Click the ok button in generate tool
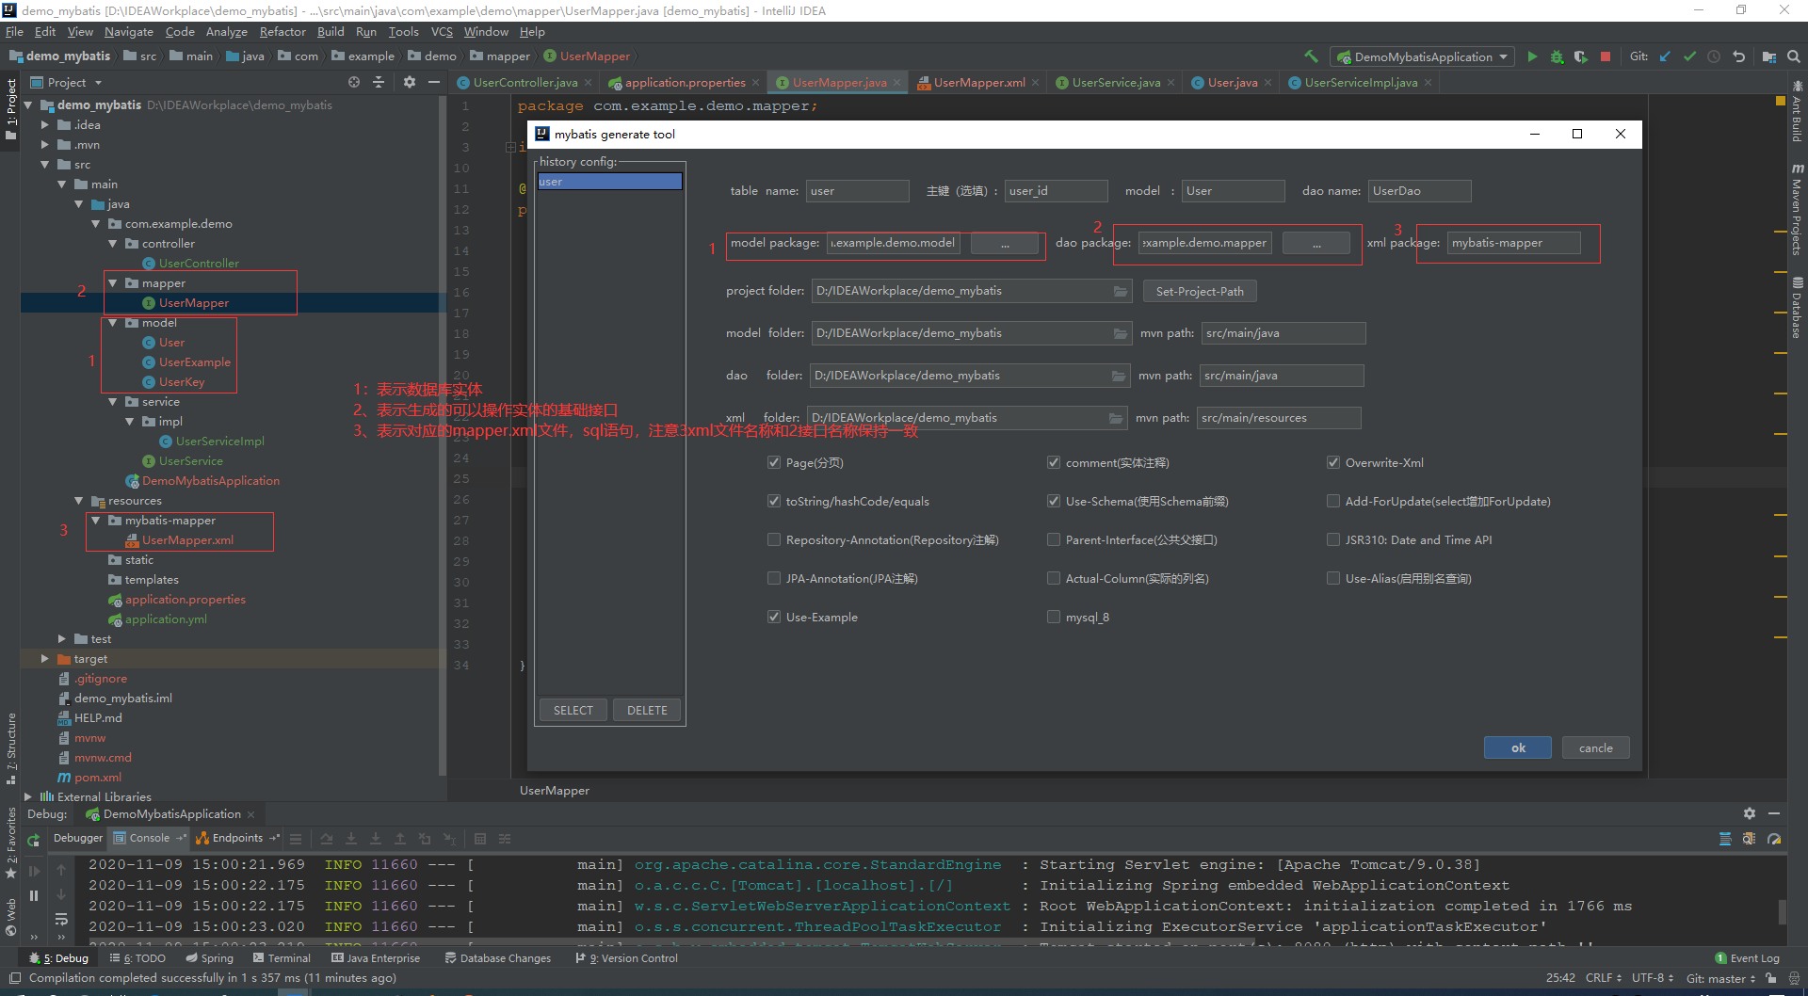Image resolution: width=1808 pixels, height=996 pixels. (1518, 747)
